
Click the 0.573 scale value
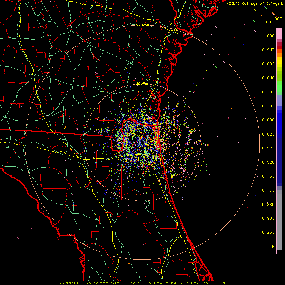click(x=268, y=148)
